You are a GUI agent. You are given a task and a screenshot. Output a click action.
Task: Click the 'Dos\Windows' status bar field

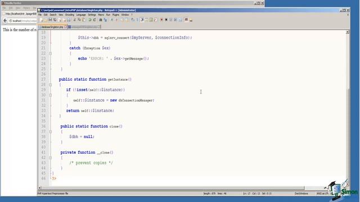[301, 194]
